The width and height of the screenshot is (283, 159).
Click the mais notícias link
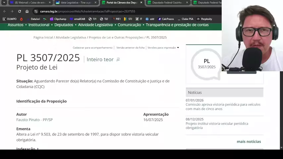[x=249, y=141]
